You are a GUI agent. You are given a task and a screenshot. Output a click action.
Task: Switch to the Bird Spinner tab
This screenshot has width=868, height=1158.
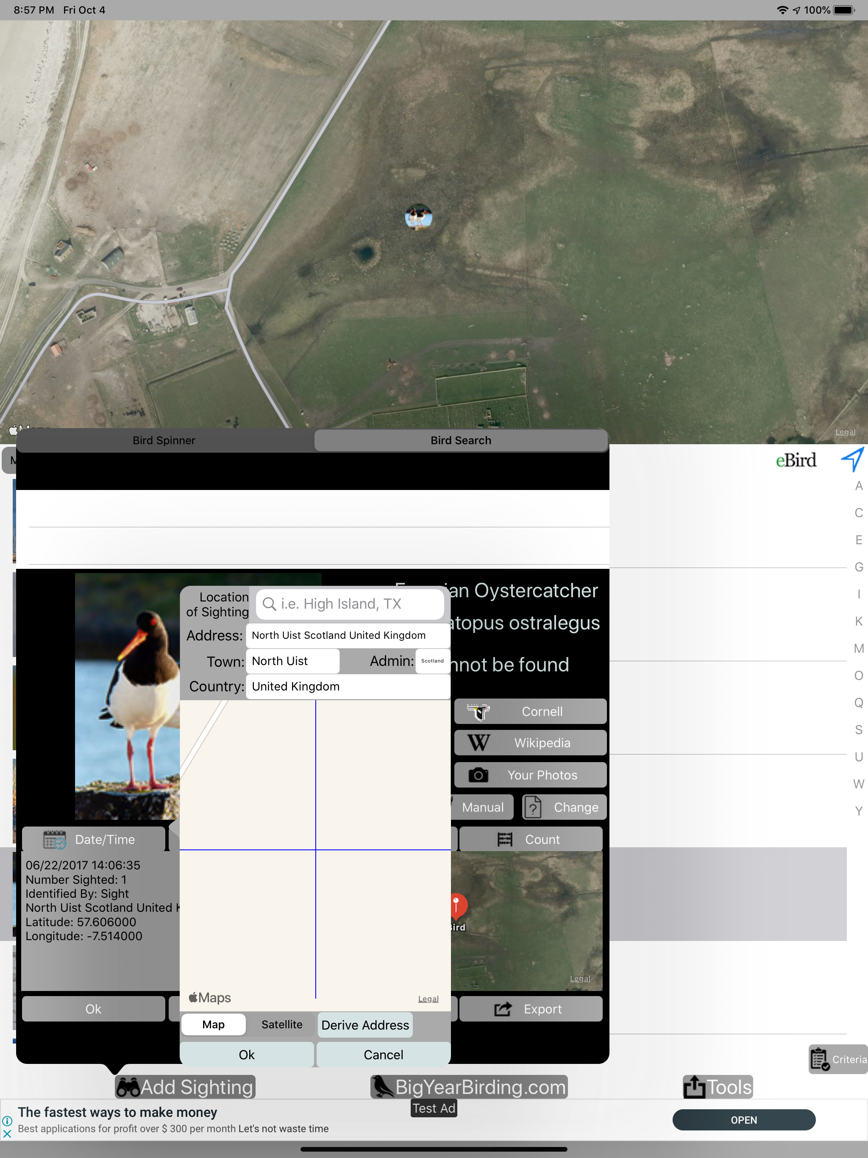(164, 440)
